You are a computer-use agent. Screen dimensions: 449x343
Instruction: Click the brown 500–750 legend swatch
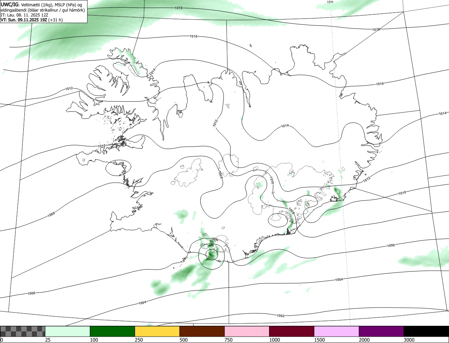tap(202, 331)
